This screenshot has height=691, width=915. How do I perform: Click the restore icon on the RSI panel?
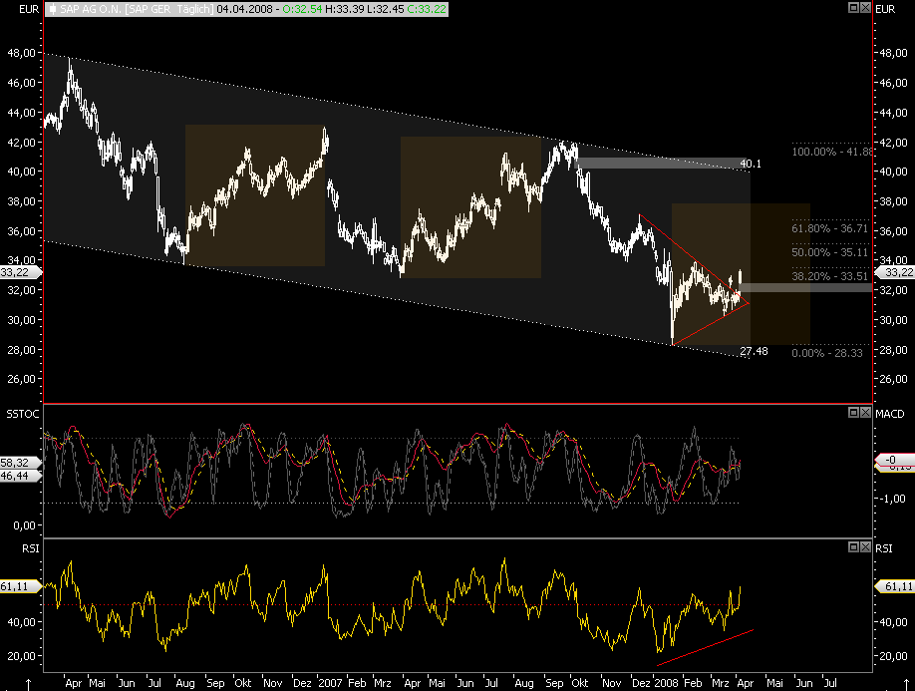[x=854, y=546]
